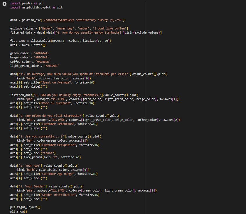Click the exclude_values list definition line
246x214 pixels.
(x=69, y=28)
